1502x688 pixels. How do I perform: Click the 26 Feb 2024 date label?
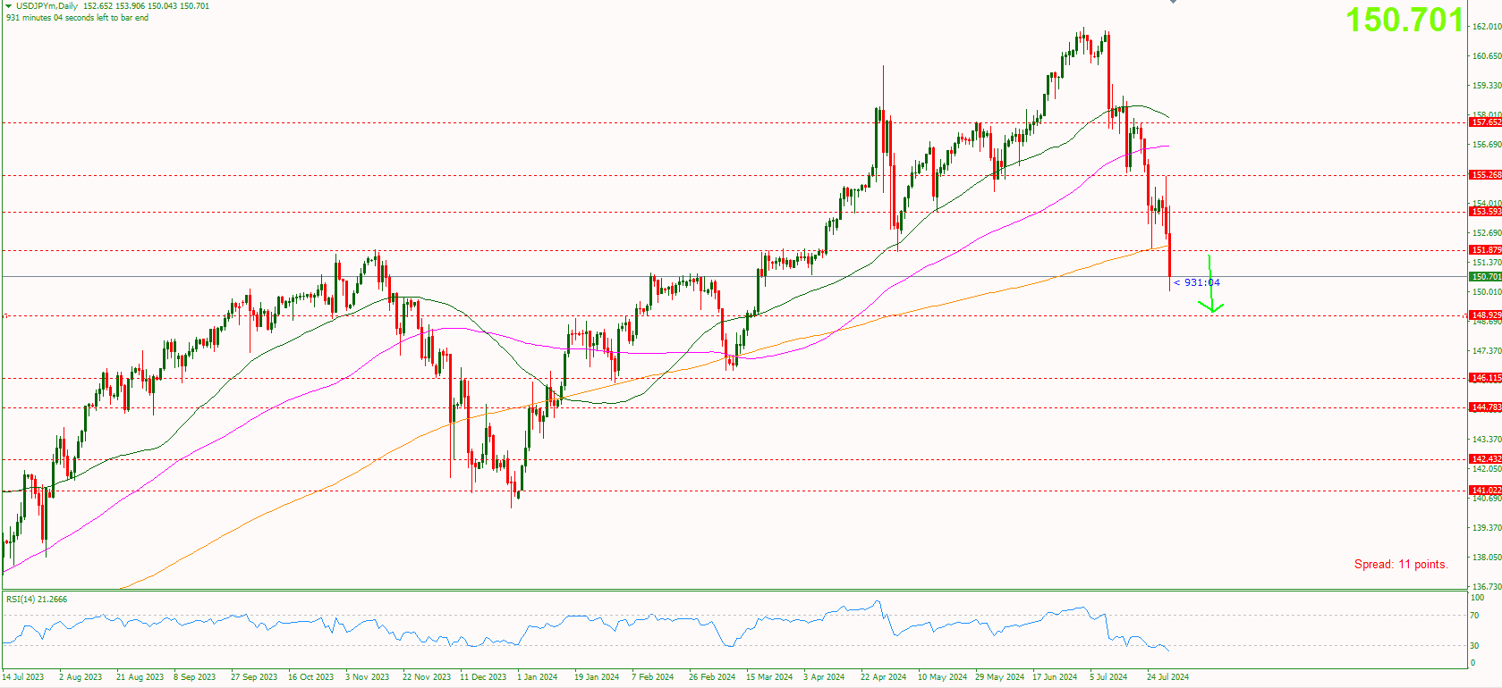coord(712,677)
